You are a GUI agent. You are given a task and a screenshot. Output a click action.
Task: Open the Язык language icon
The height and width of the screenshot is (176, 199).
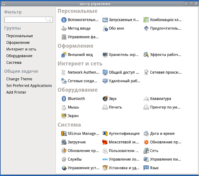pyautogui.click(x=146, y=168)
